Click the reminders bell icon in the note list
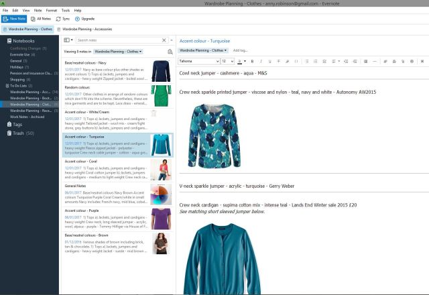Screen dimensions: 429x295 click(x=170, y=52)
